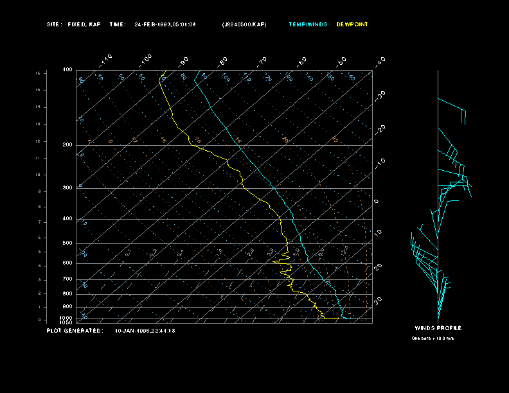Click the one barb scale note

(x=433, y=338)
